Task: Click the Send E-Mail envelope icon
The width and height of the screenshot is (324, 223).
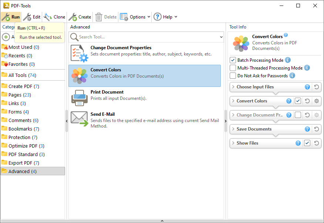Action: [x=80, y=119]
